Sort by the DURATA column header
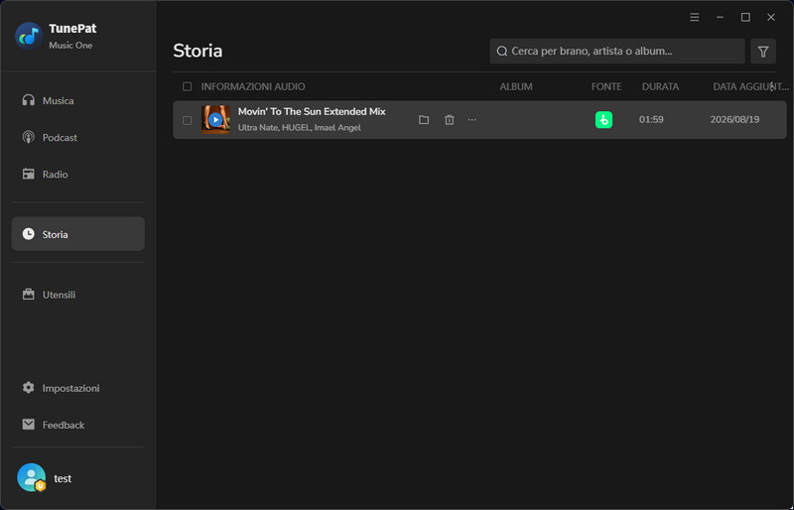 click(x=660, y=86)
